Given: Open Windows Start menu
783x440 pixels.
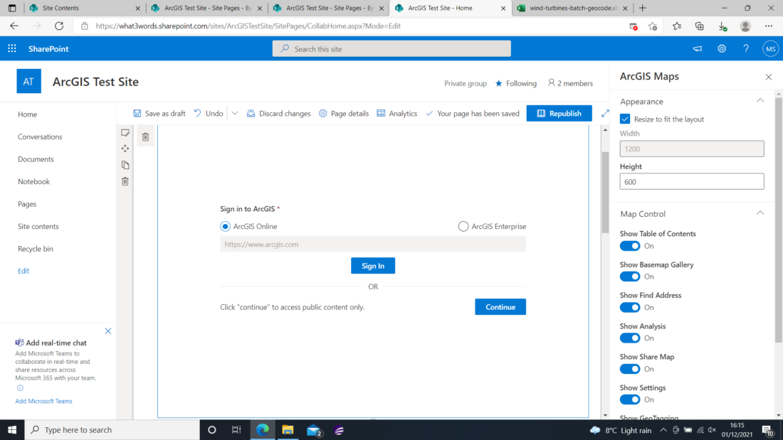Looking at the screenshot, I should tap(12, 429).
